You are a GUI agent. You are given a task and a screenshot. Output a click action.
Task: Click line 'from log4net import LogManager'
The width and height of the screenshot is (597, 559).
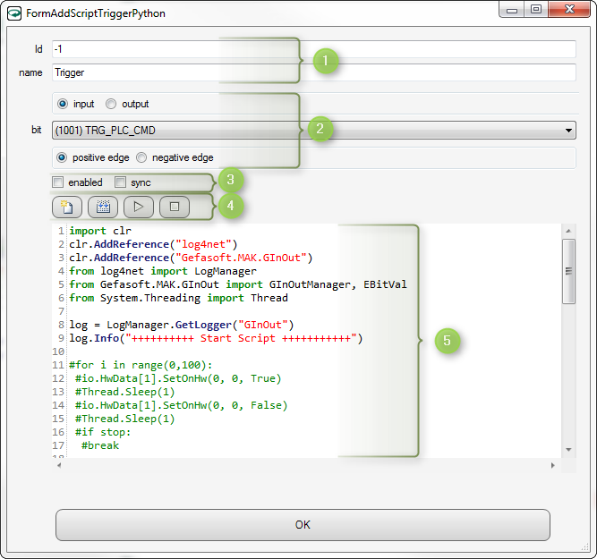pos(163,271)
